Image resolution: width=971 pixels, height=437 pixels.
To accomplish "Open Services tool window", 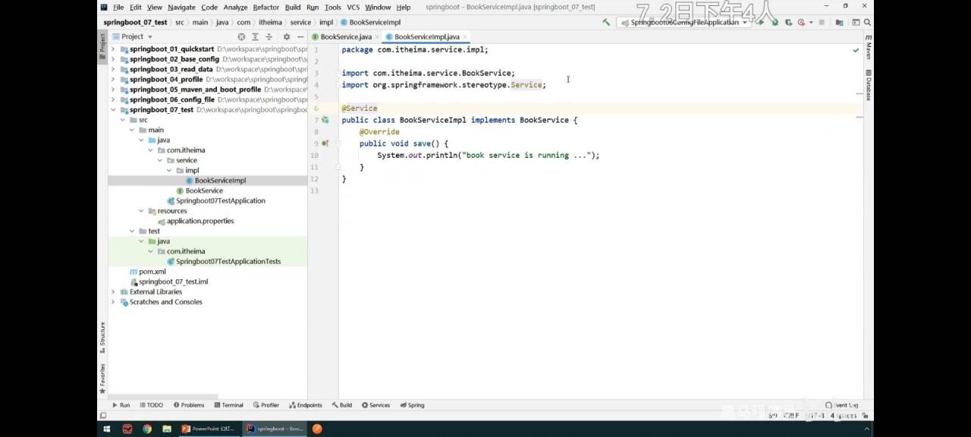I will 376,405.
